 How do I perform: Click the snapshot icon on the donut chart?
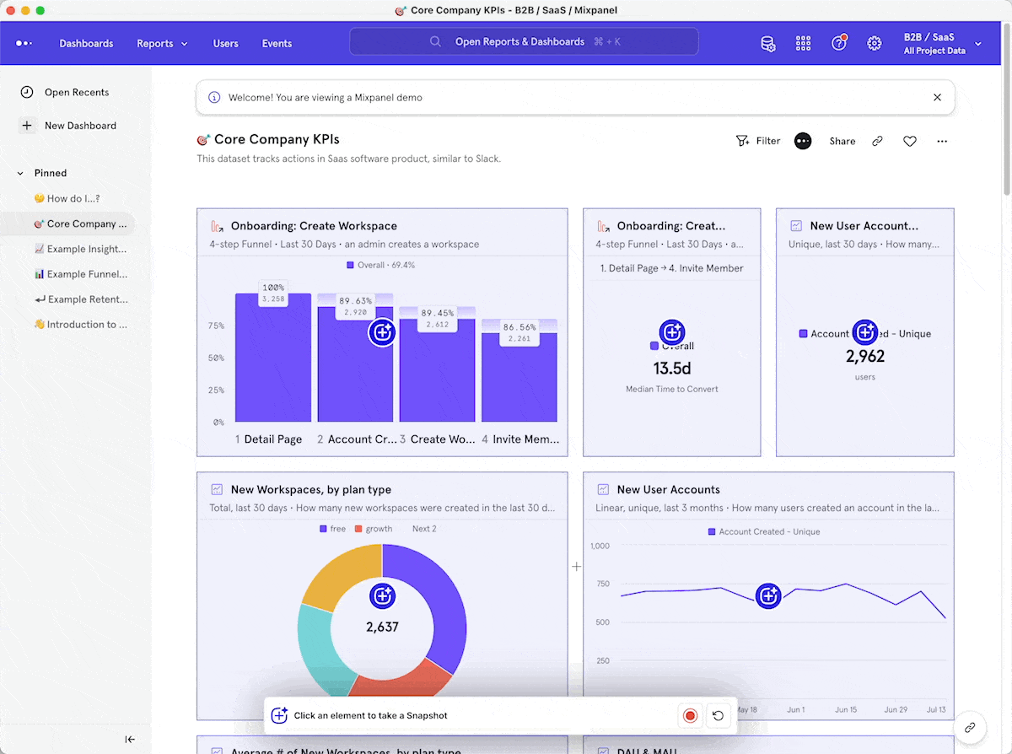pyautogui.click(x=382, y=595)
